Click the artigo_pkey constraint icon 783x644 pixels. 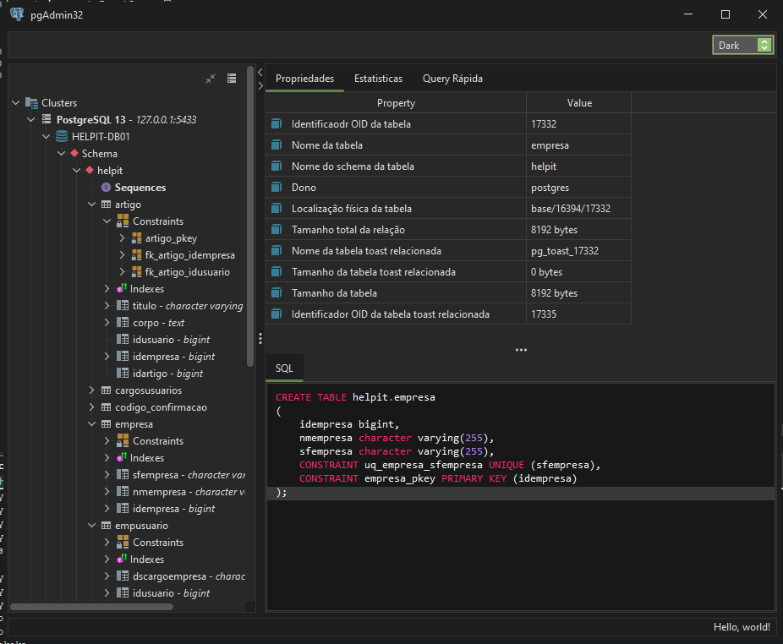[136, 238]
